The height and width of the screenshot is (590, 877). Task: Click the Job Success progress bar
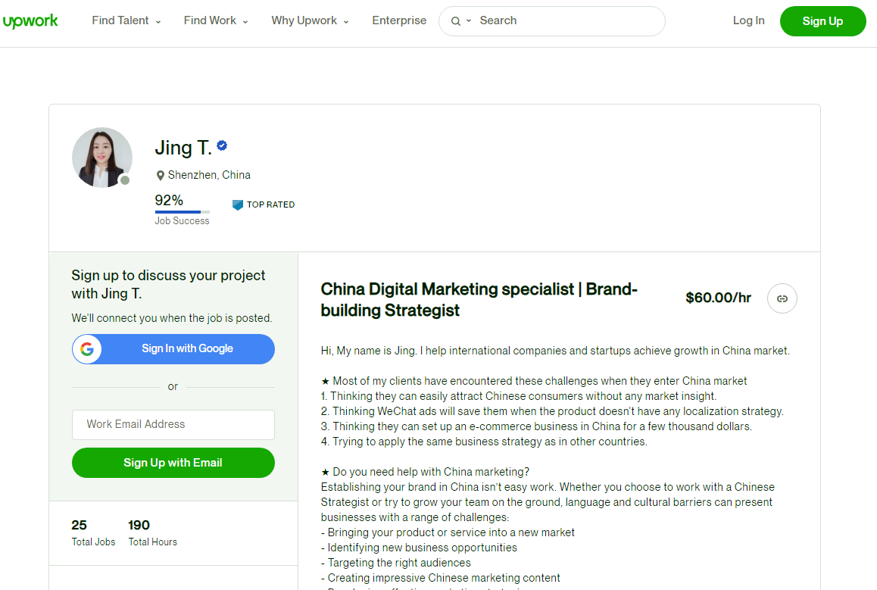click(182, 212)
